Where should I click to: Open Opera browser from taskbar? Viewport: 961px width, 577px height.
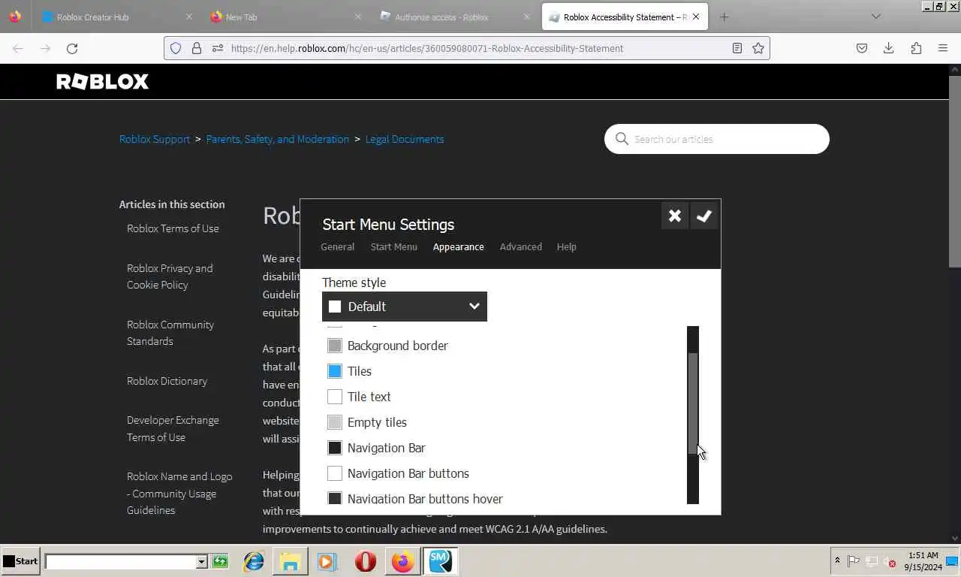(x=366, y=561)
